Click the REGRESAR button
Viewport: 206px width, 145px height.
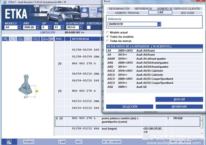[x=179, y=106]
